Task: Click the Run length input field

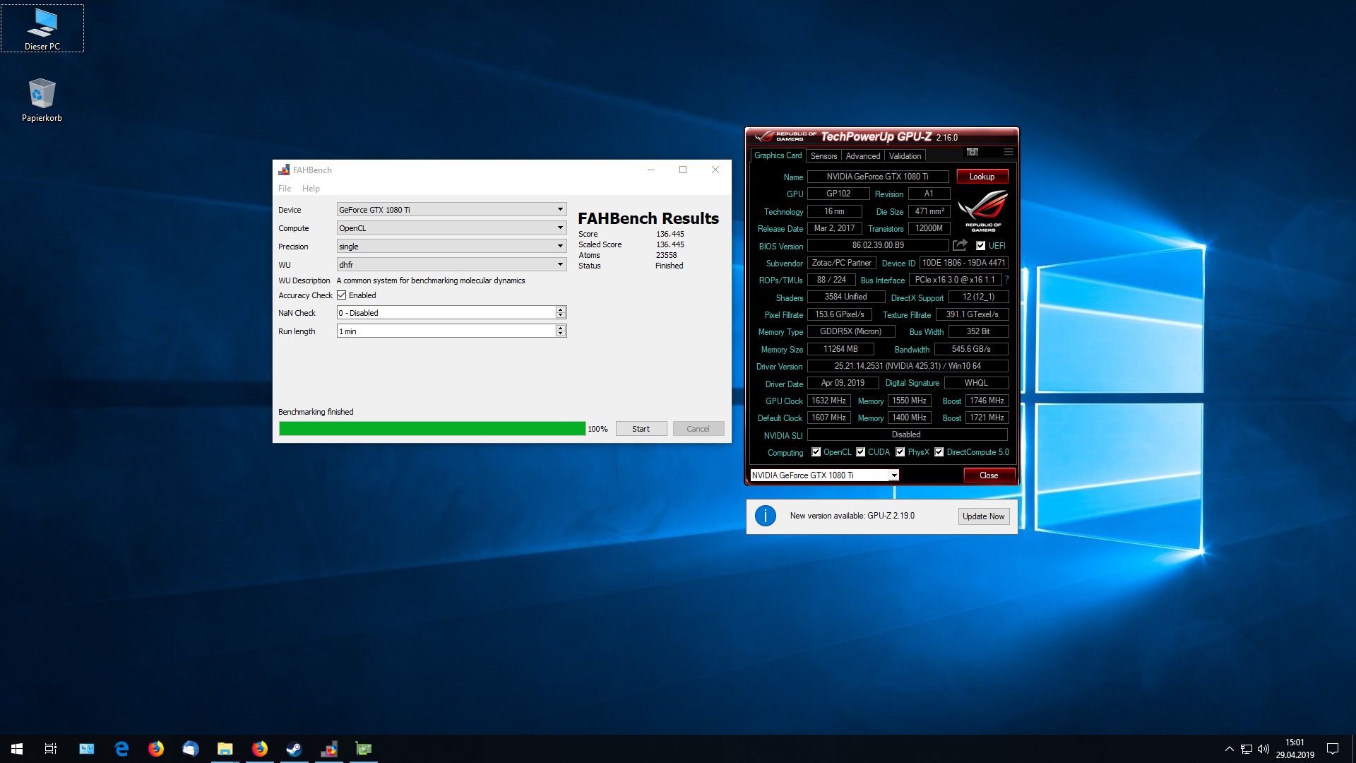Action: click(x=446, y=331)
